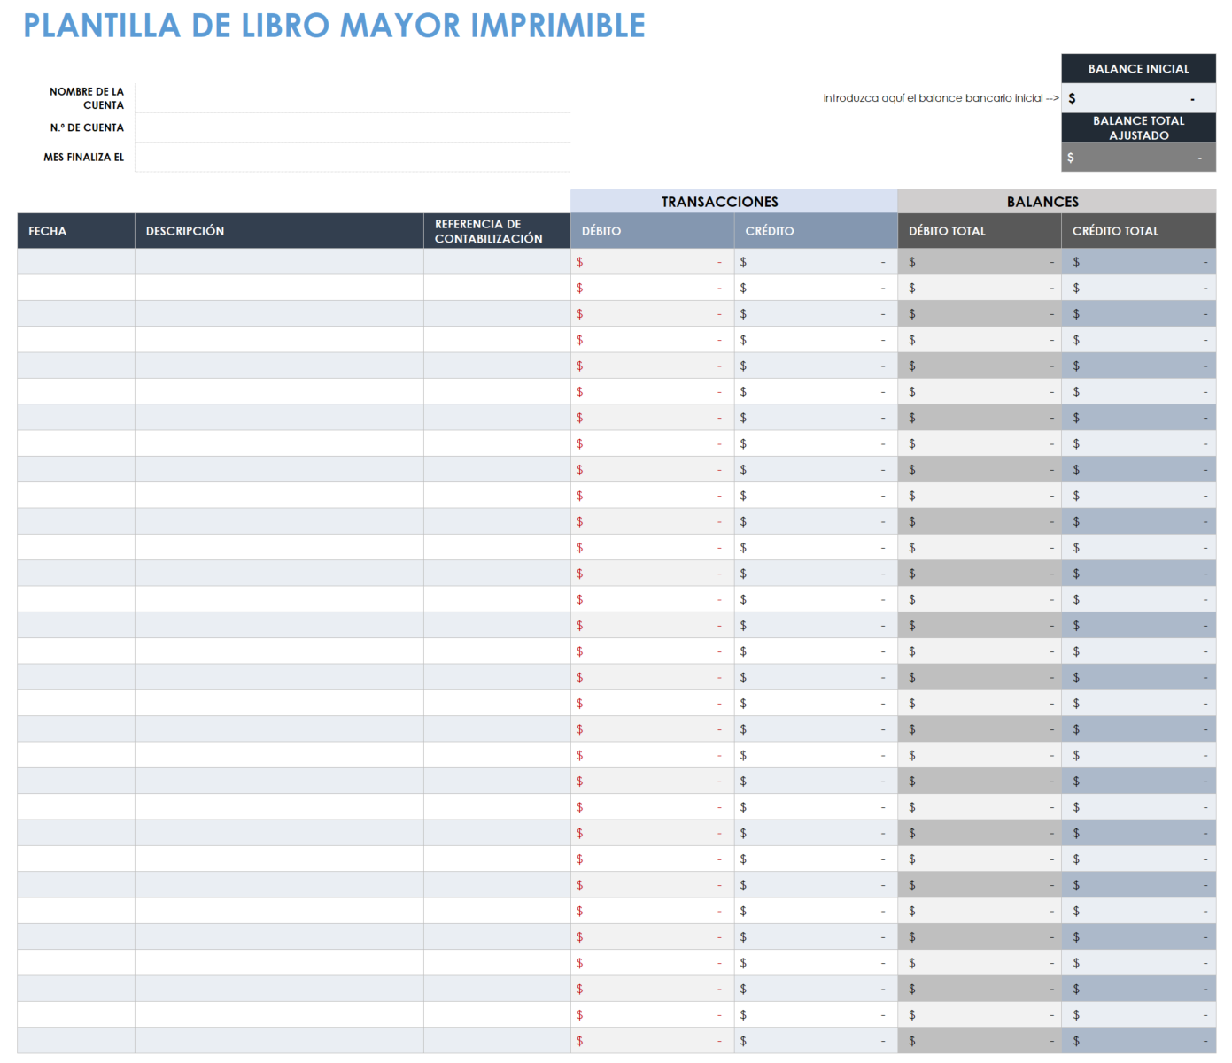
Task: Select the first row DÉBITO TOTAL cell
Action: pyautogui.click(x=980, y=262)
